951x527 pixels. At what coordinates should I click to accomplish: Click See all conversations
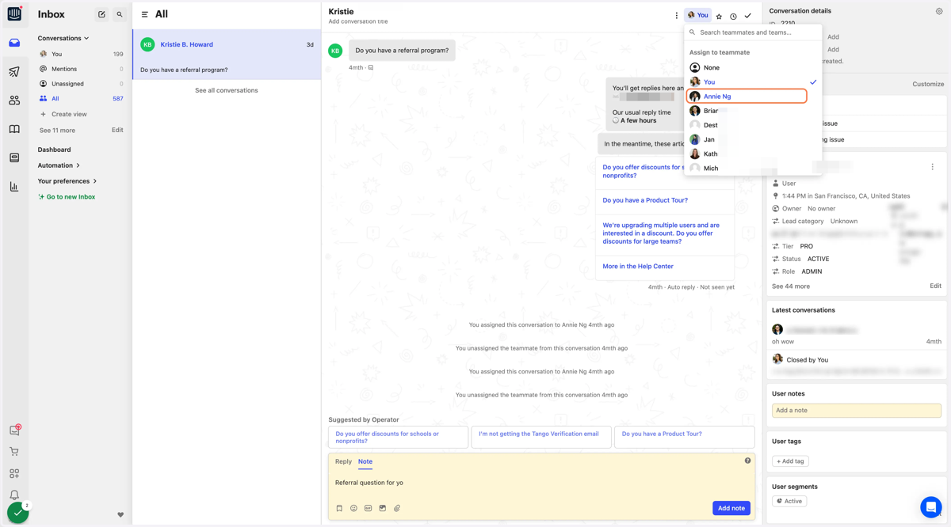tap(227, 90)
